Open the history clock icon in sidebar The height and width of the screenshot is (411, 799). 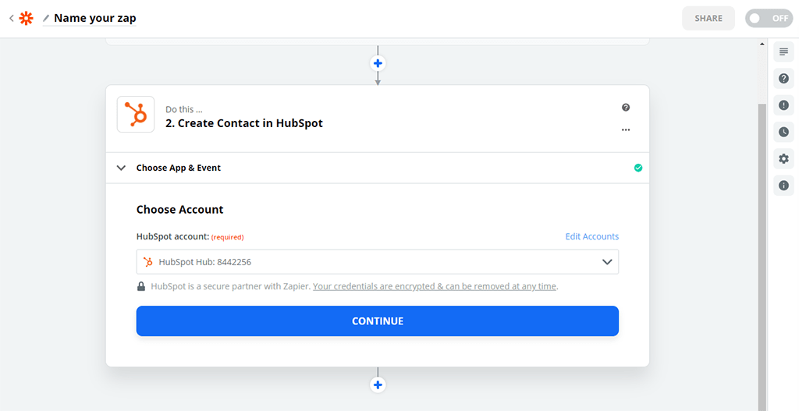[783, 132]
